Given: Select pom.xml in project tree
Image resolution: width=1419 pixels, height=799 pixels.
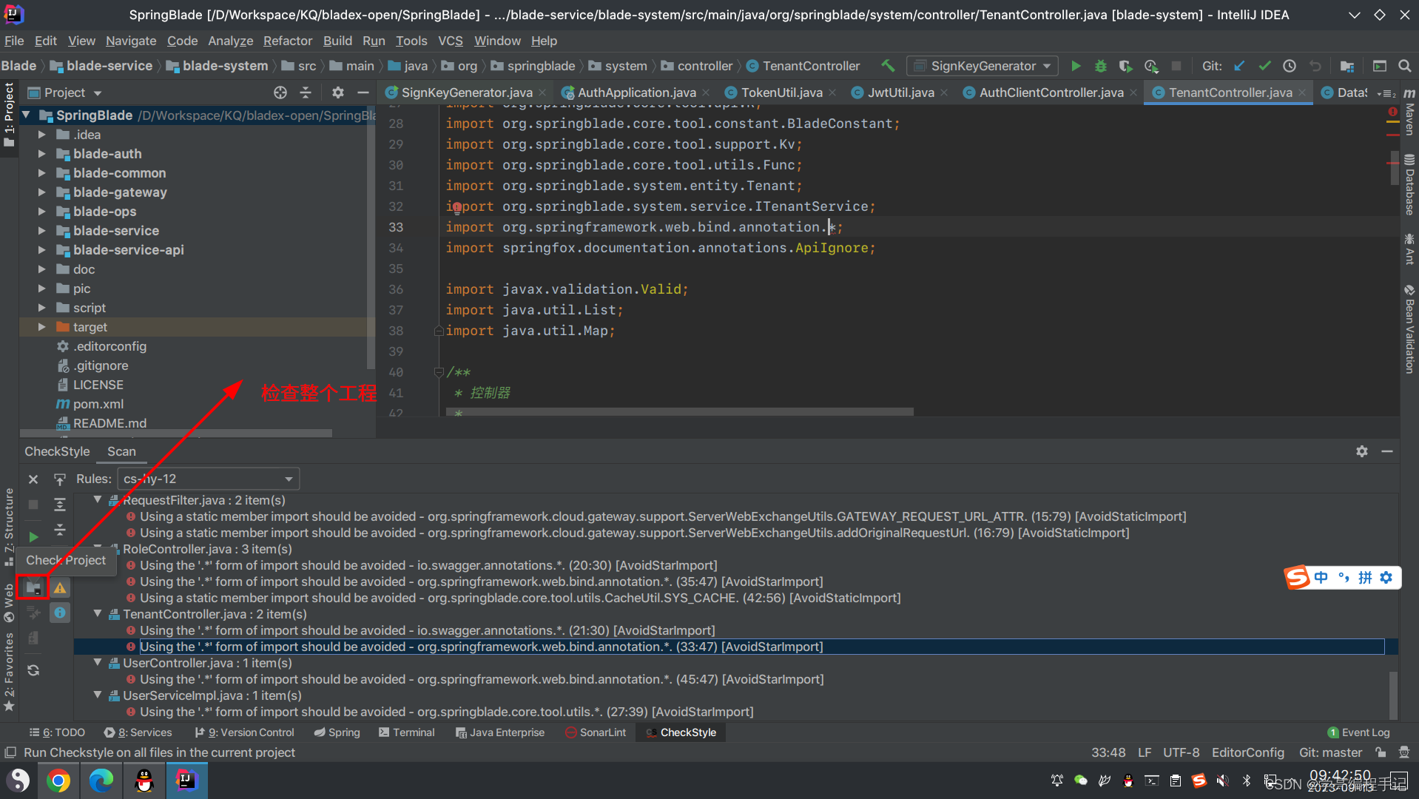Looking at the screenshot, I should 98,404.
